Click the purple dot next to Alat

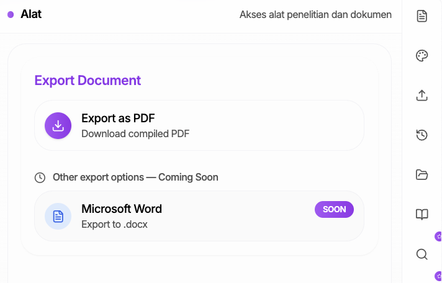[x=11, y=14]
